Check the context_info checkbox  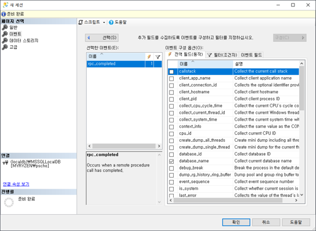(x=171, y=127)
